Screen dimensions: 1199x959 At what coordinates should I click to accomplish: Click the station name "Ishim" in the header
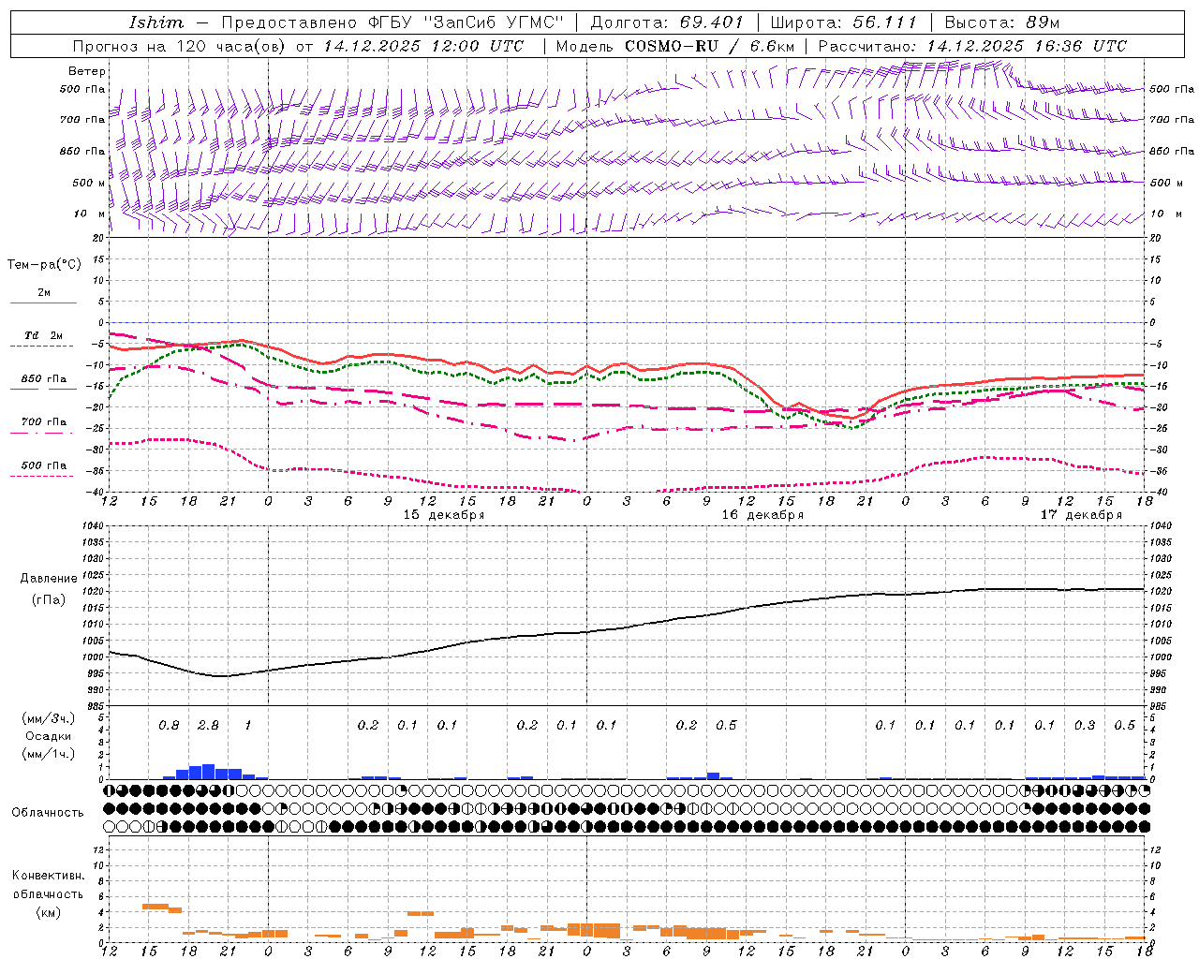point(155,22)
